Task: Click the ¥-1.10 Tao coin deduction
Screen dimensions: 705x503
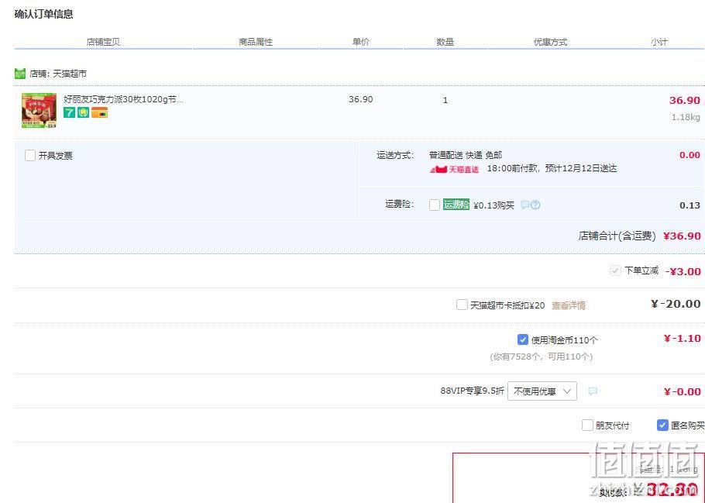Action: tap(682, 339)
